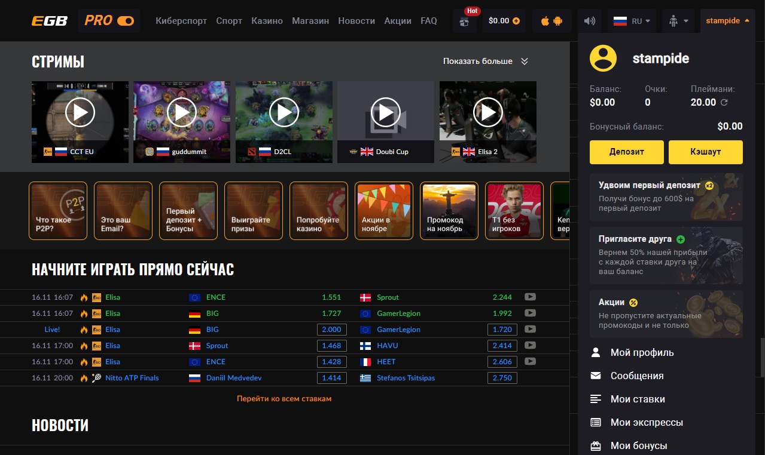The width and height of the screenshot is (765, 455).
Task: Collapse the stampide account menu
Action: pos(727,21)
